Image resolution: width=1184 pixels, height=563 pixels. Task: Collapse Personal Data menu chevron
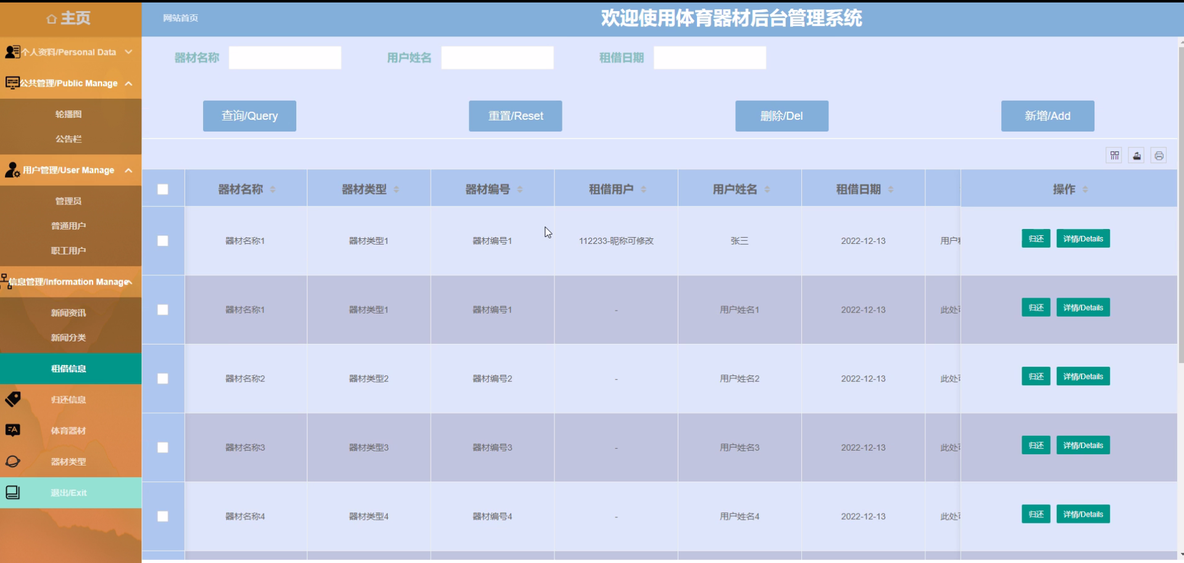coord(128,52)
